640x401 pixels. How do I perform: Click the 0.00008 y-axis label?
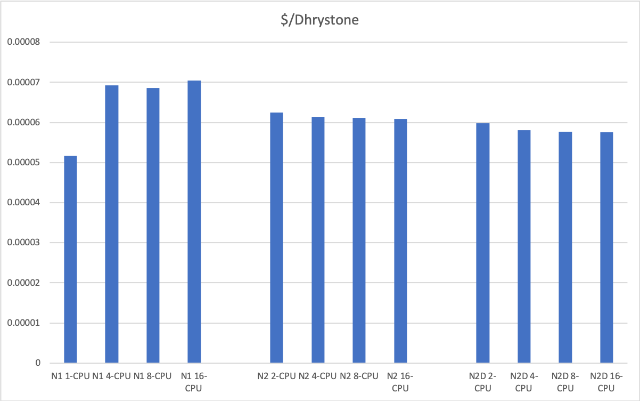coord(23,43)
